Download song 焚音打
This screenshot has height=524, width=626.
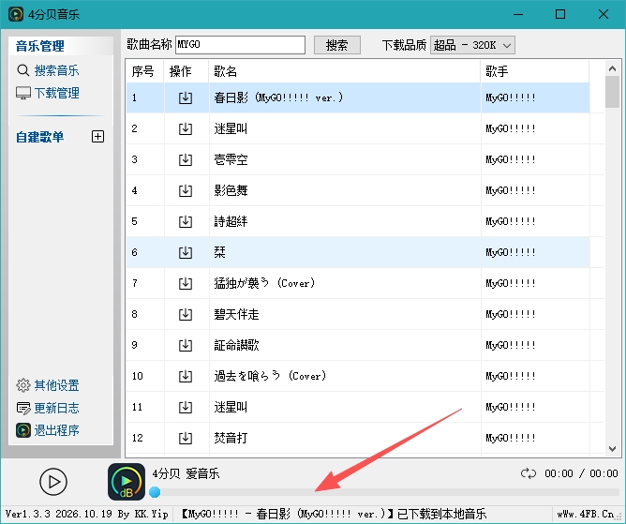pos(186,438)
